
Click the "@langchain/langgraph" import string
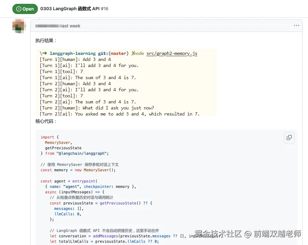pyautogui.click(x=84, y=153)
